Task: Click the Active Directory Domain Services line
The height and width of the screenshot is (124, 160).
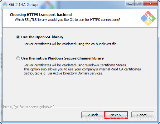Action: click(63, 73)
